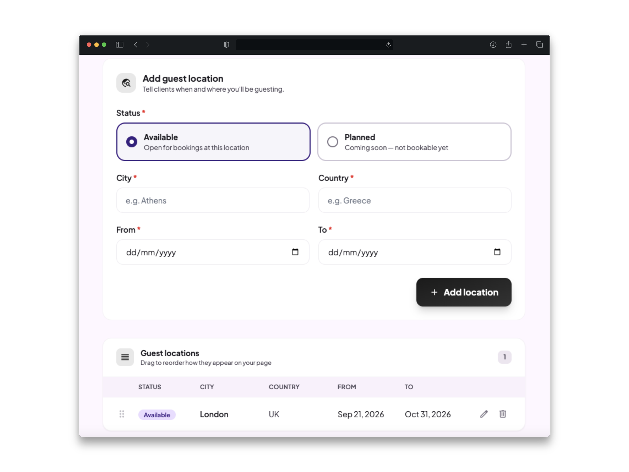The width and height of the screenshot is (629, 472).
Task: Click the share icon in browser toolbar
Action: click(508, 44)
